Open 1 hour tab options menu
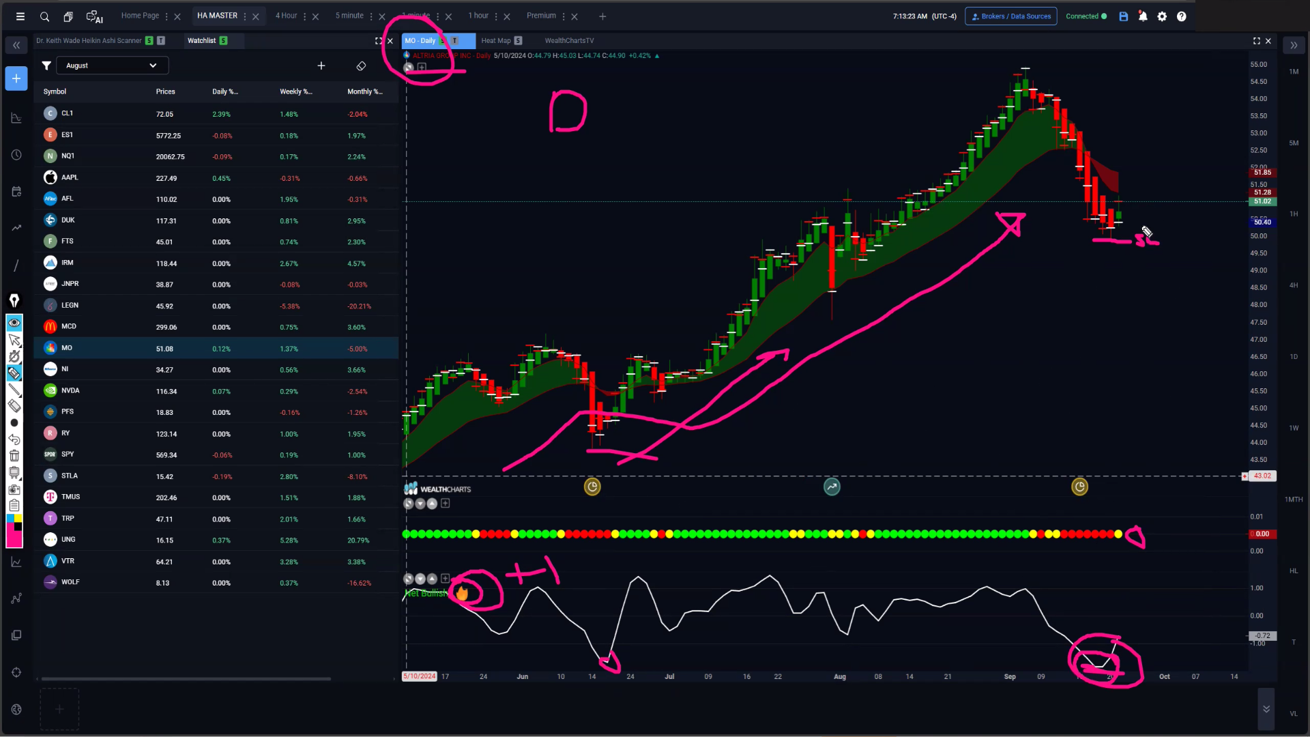This screenshot has height=737, width=1310. (496, 16)
